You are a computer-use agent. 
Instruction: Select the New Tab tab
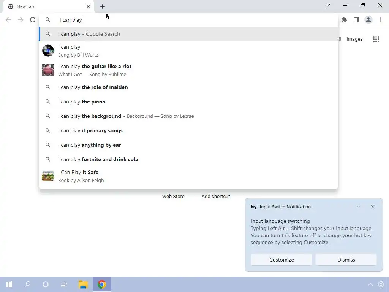point(48,6)
